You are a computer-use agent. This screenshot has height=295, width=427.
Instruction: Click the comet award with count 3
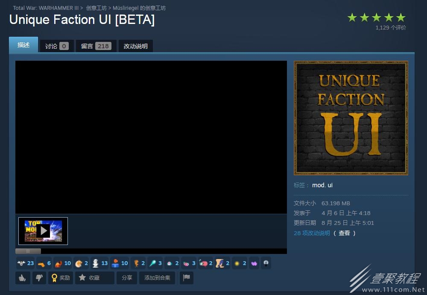pos(155,263)
